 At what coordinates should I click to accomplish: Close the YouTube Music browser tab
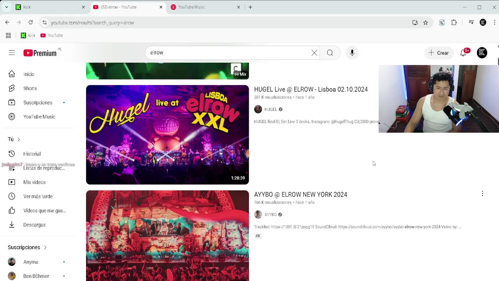tap(238, 7)
